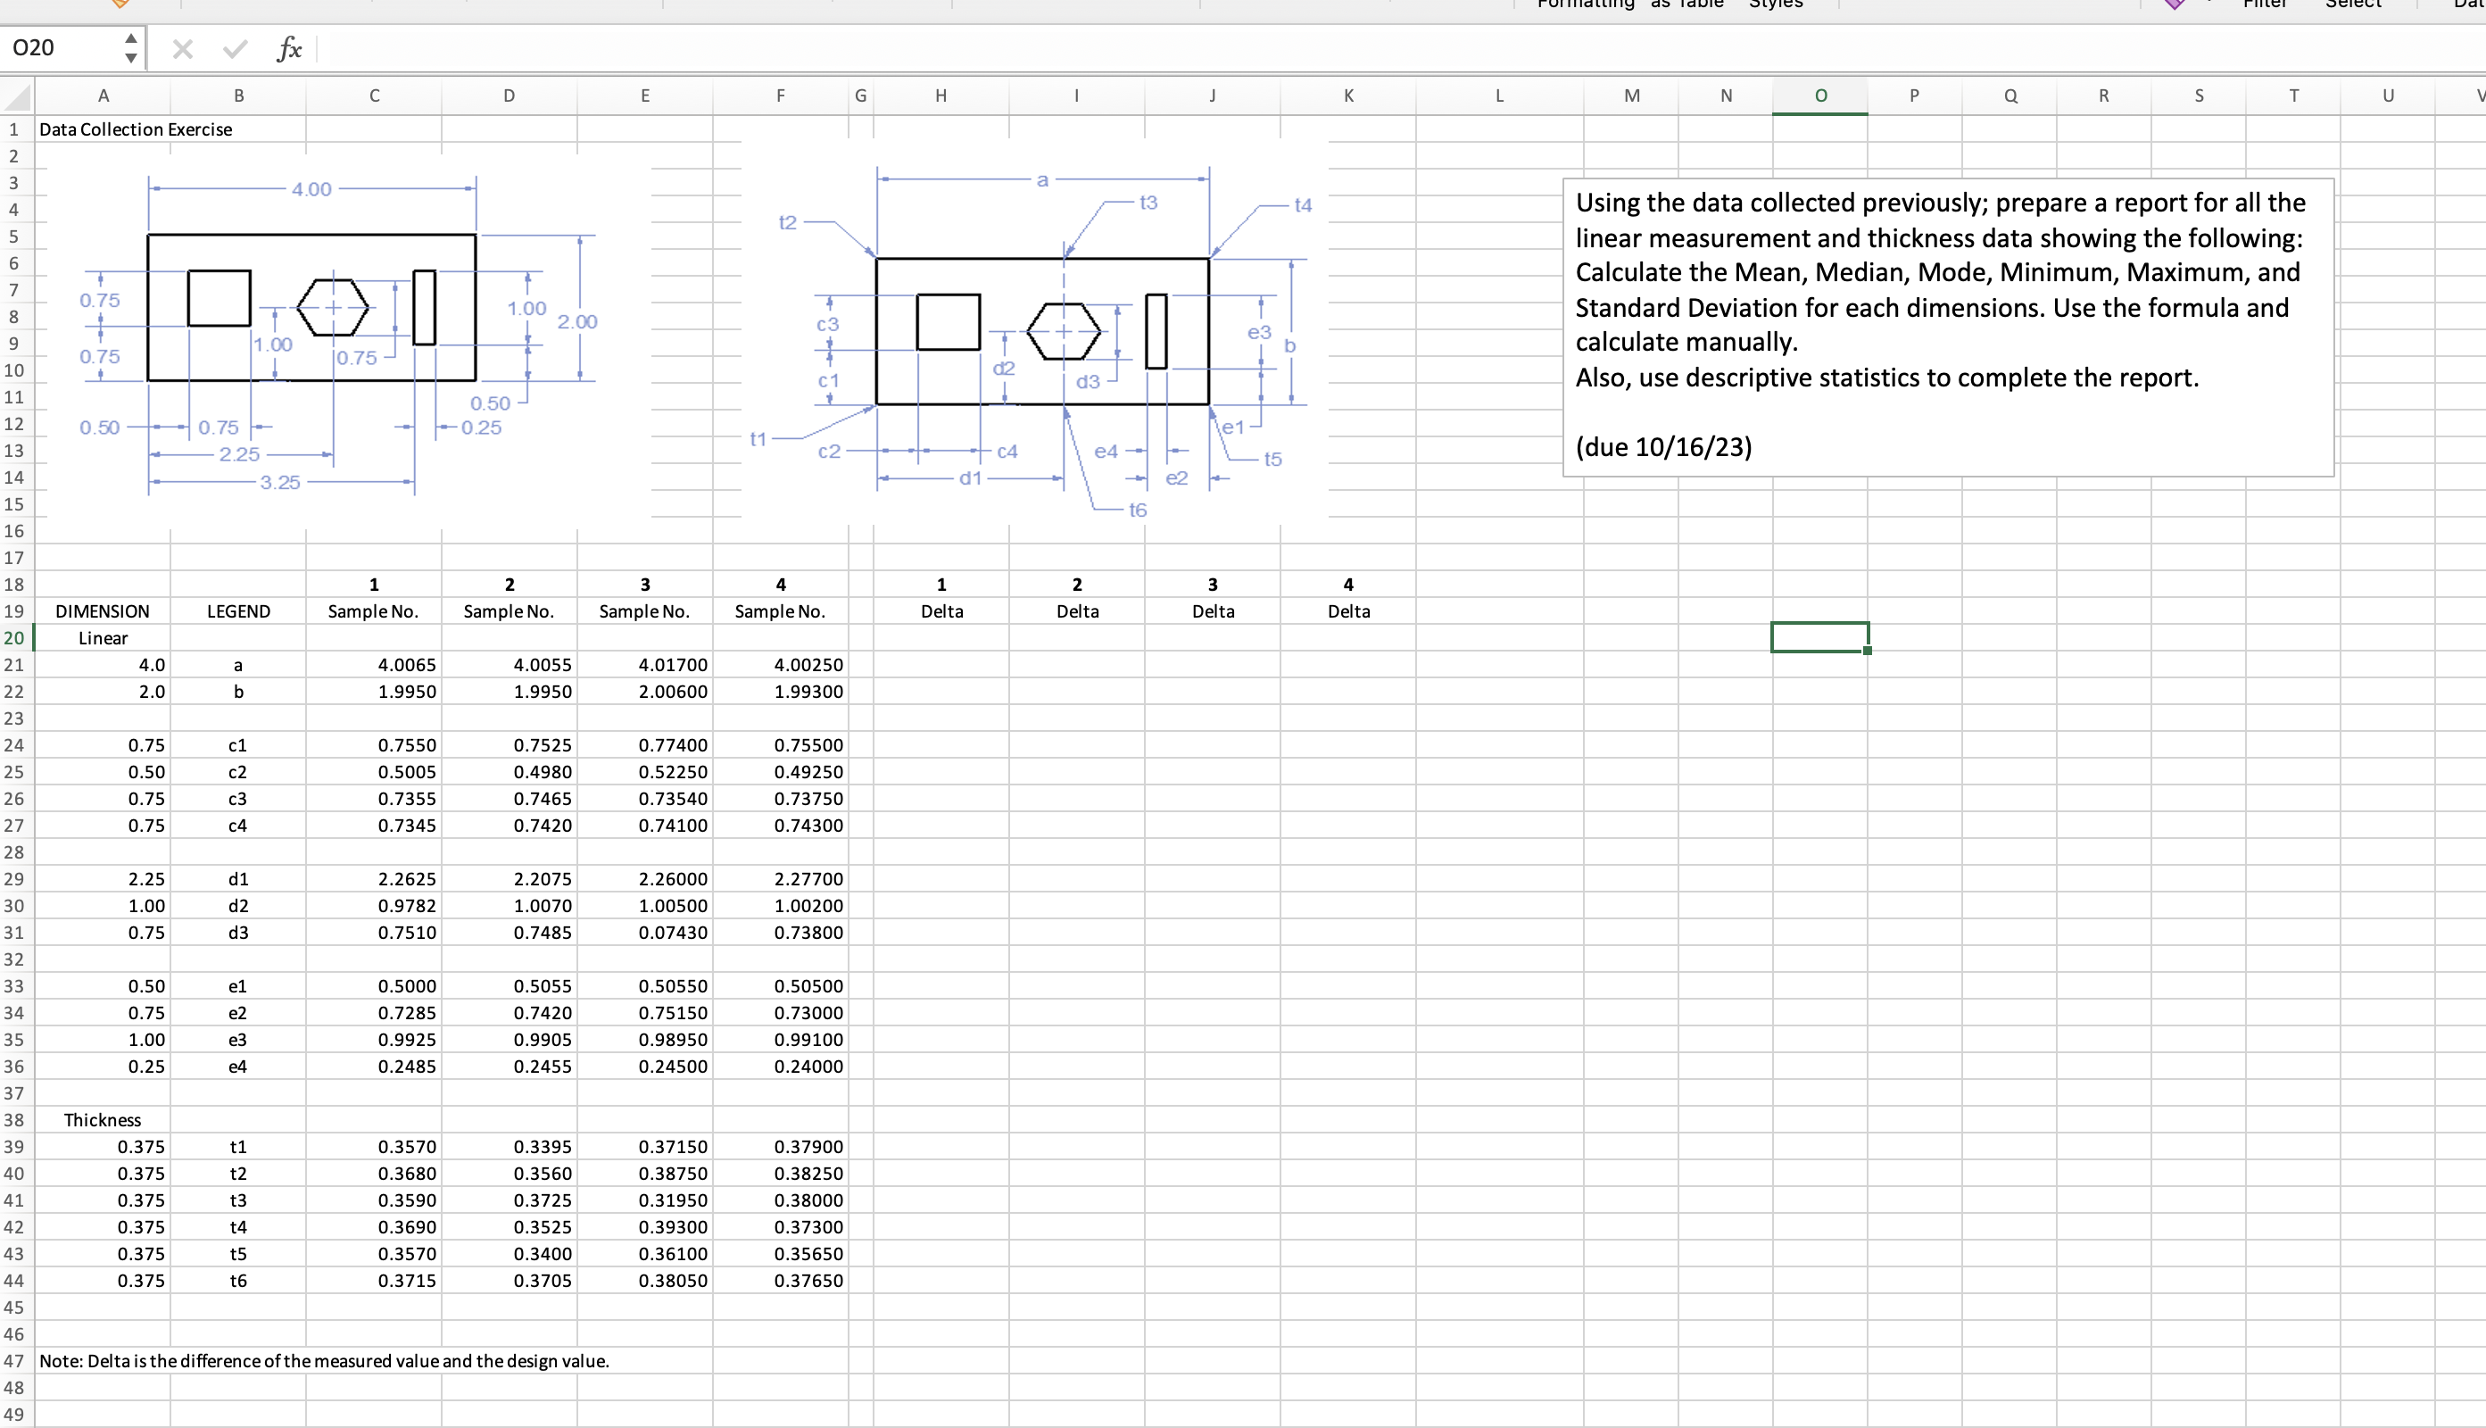
Task: Select the LEGEND header cell
Action: click(x=238, y=611)
